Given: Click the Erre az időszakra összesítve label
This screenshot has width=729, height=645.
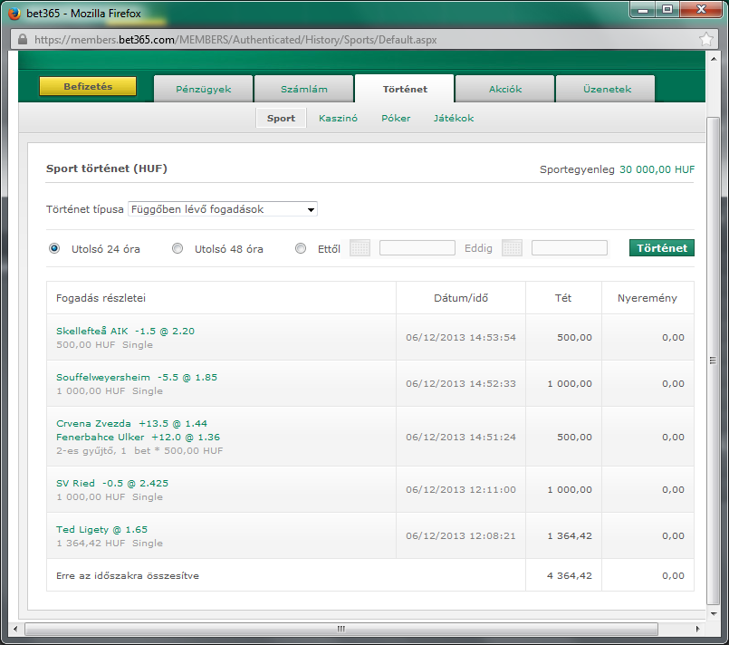Looking at the screenshot, I should (x=128, y=576).
